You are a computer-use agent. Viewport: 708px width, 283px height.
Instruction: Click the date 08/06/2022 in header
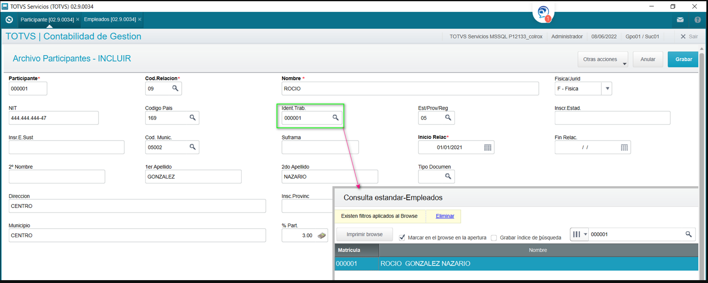pos(604,36)
